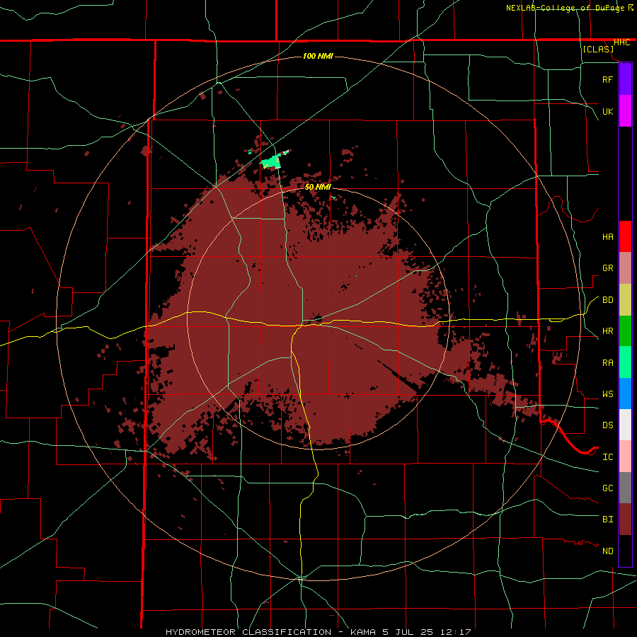The image size is (637, 637).
Task: Click the GR legend label
Action: coord(607,268)
